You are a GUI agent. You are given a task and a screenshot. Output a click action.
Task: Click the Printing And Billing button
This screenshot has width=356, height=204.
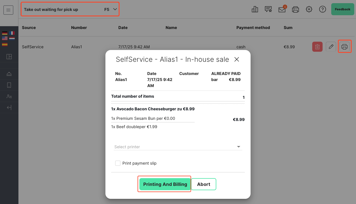click(x=165, y=184)
